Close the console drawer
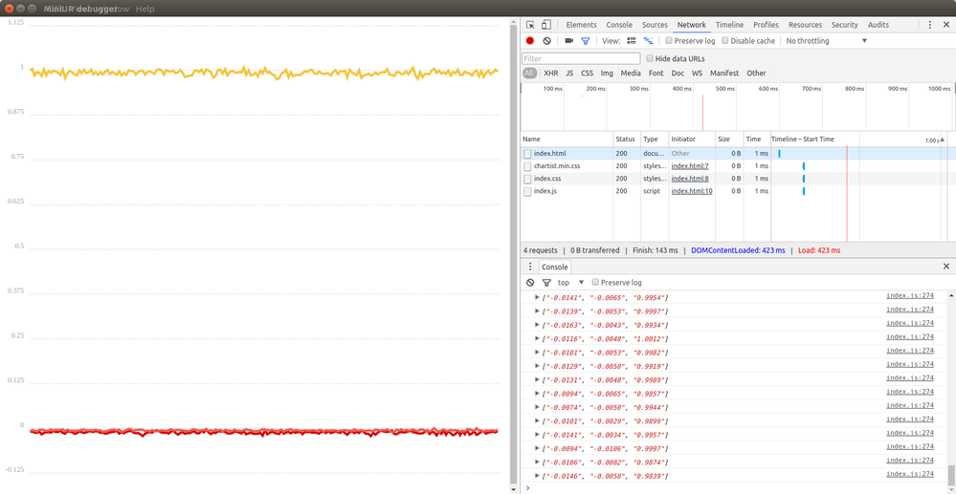The image size is (956, 494). coord(946,267)
